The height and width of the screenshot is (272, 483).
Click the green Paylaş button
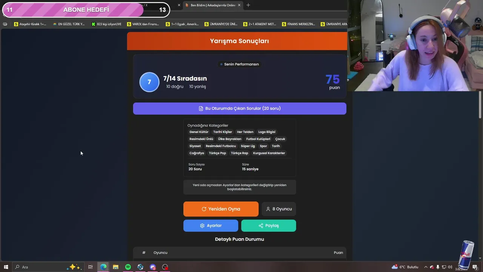pyautogui.click(x=269, y=226)
